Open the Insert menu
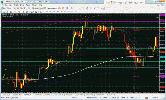This screenshot has height=100, width=166. tap(16, 5)
